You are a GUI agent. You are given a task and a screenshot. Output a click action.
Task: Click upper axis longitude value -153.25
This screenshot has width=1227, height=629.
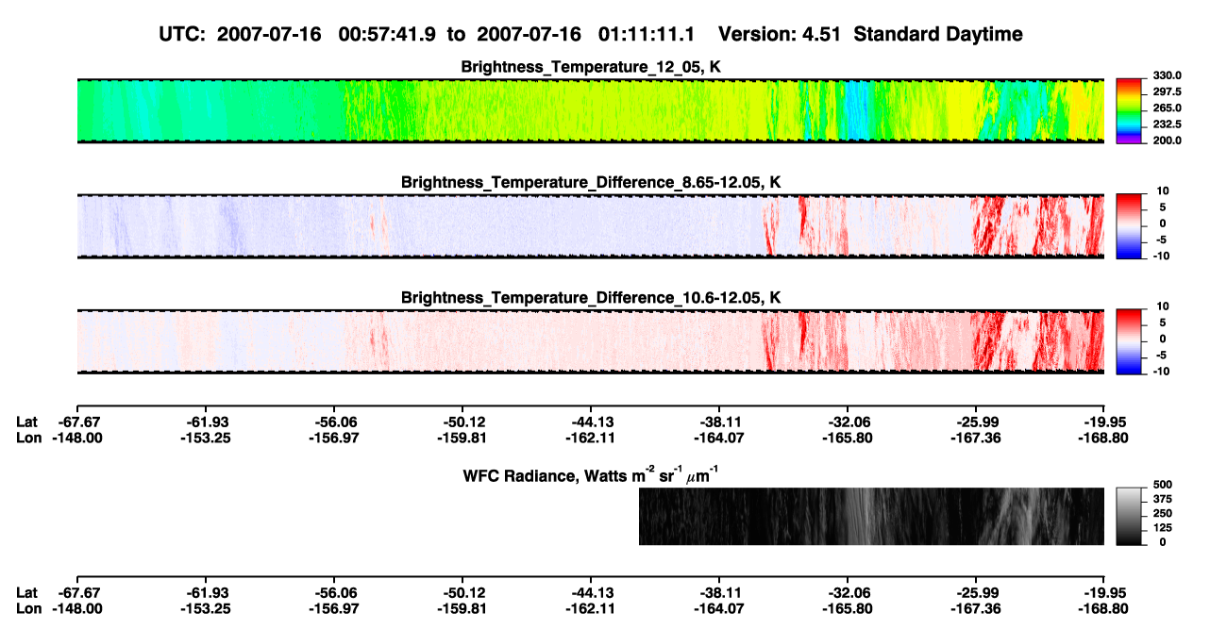click(x=205, y=438)
